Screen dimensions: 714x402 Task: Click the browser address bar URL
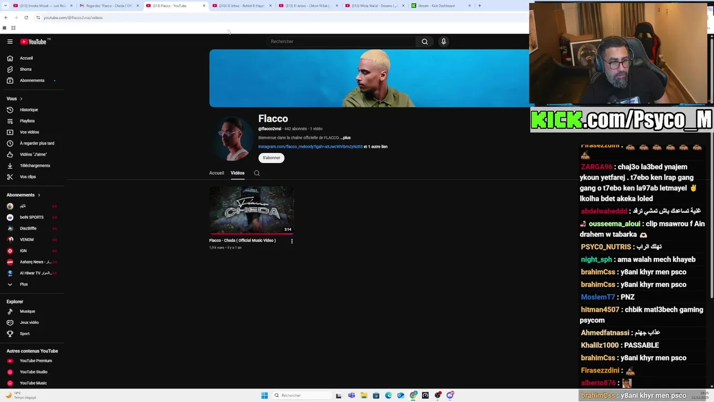(x=73, y=18)
